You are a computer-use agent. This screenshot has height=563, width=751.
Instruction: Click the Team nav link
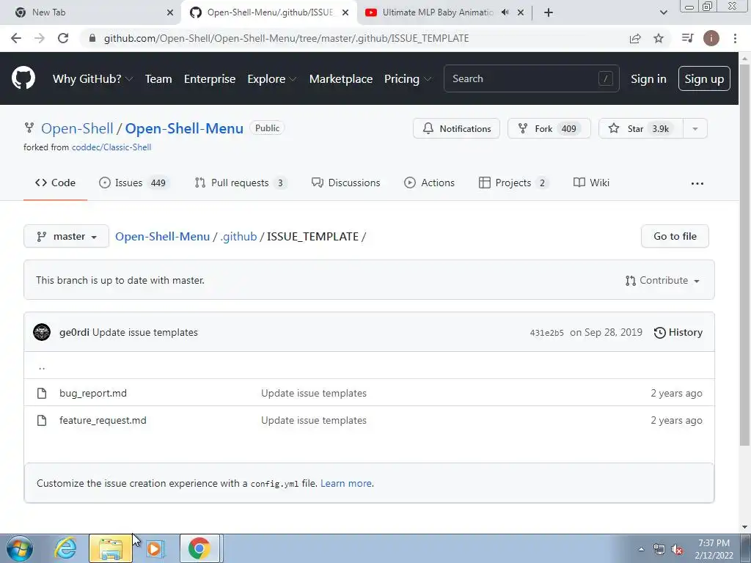158,79
